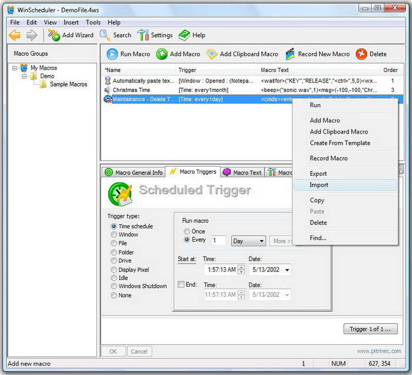Collapse the Demo tree node

[24, 77]
